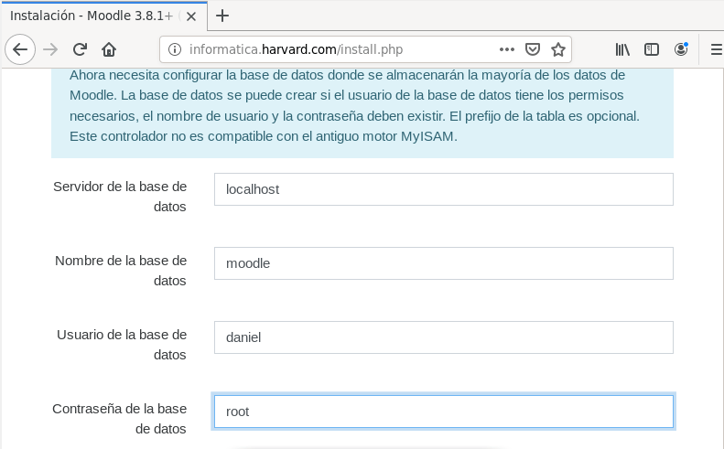
Task: Open the Firefox home page
Action: (109, 49)
